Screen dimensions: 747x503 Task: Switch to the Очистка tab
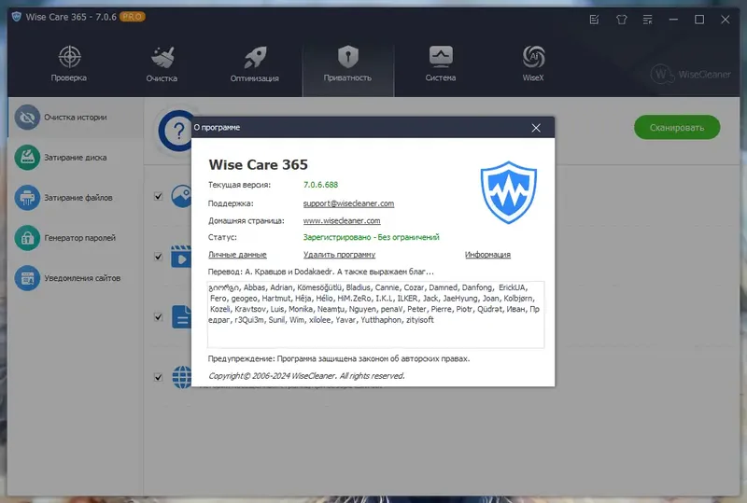pyautogui.click(x=162, y=64)
